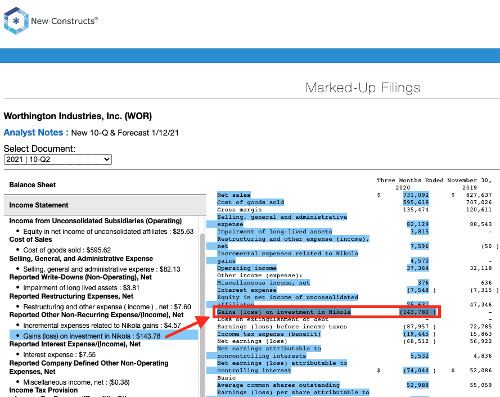Click the 'Income Tax Provision' heading

point(43,390)
